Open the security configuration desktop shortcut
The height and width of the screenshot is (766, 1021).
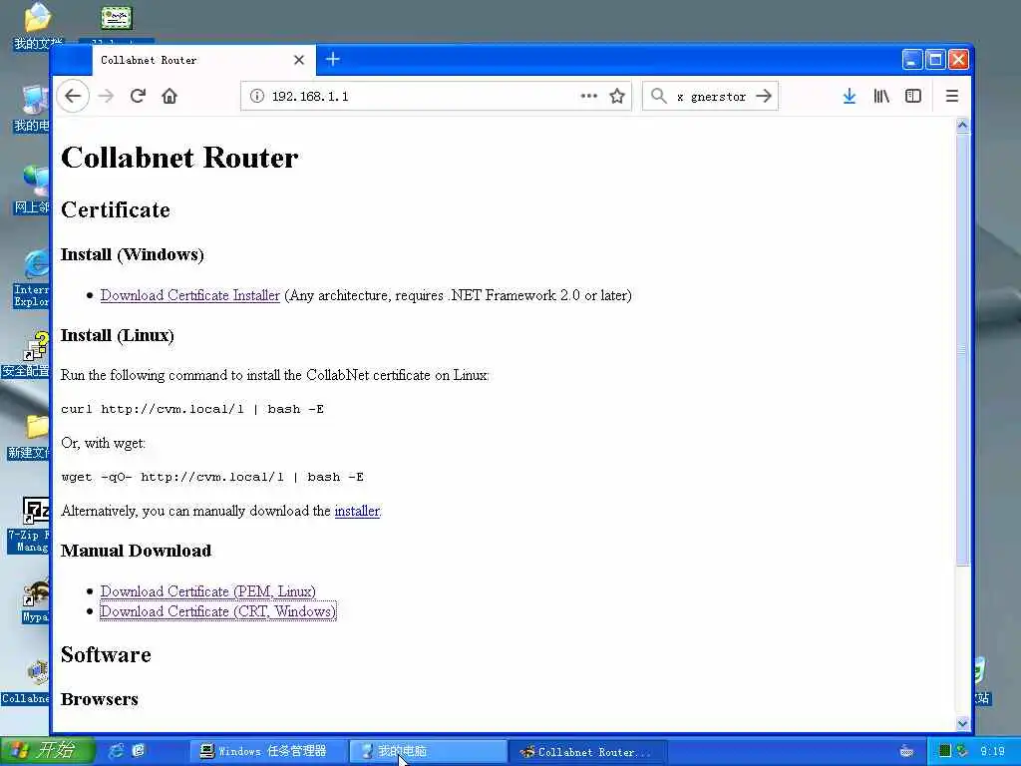click(x=26, y=355)
